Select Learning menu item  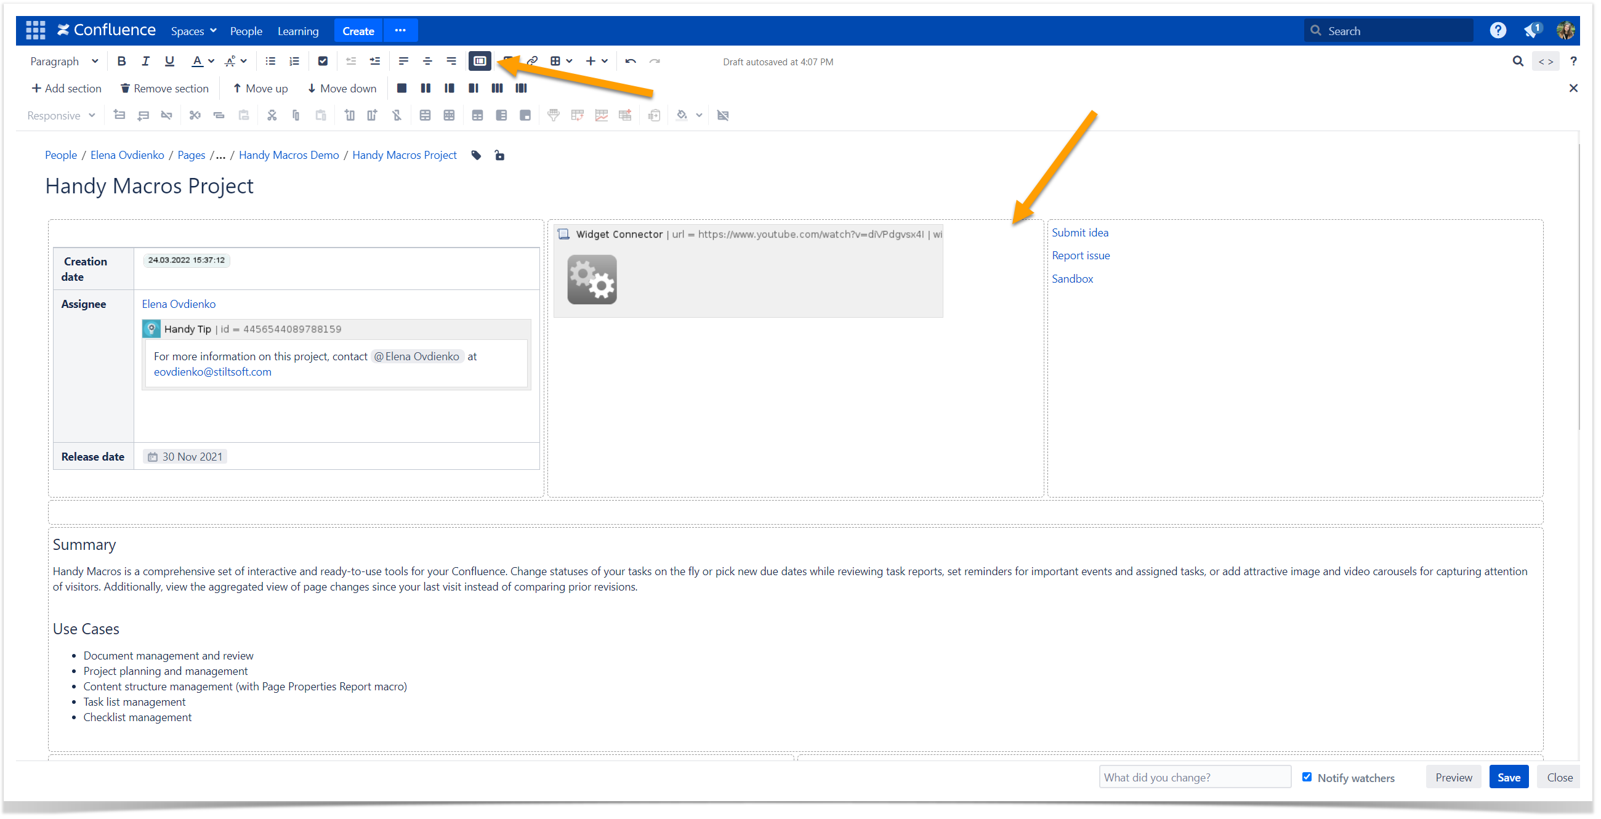pos(297,30)
